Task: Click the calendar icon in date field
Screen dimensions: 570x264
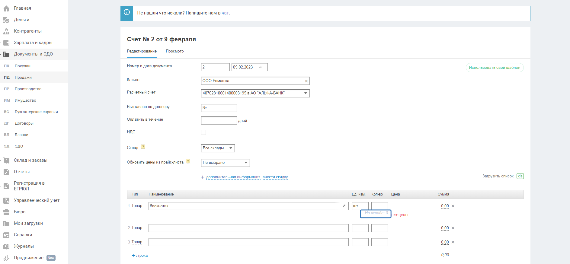Action: [x=261, y=67]
